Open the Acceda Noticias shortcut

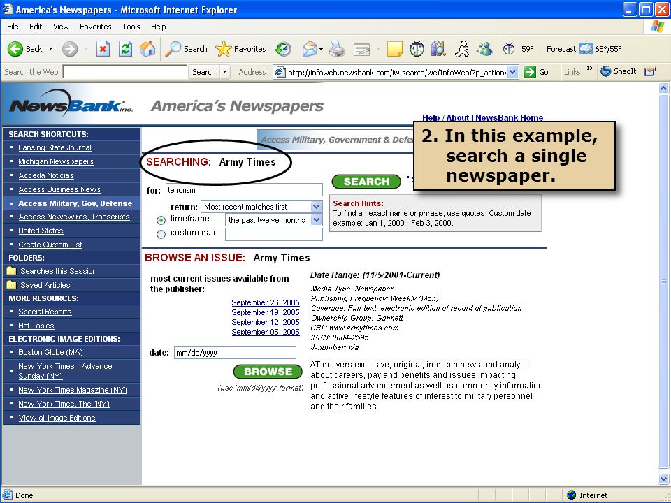(x=46, y=175)
